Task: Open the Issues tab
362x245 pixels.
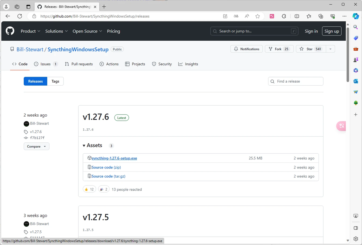Action: 46,64
